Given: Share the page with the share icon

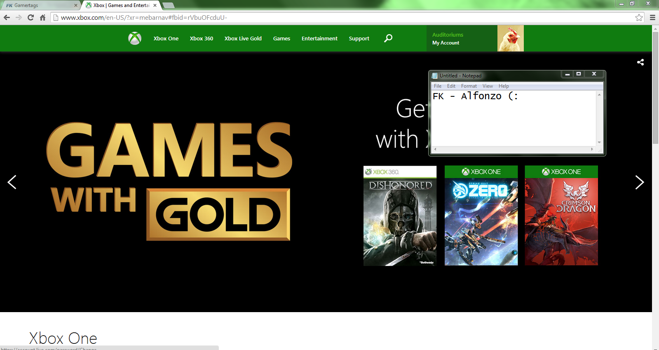Looking at the screenshot, I should pos(640,62).
